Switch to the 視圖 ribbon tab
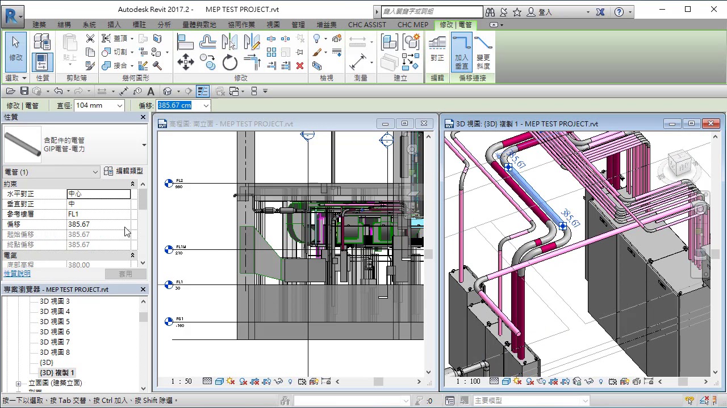The image size is (727, 408). pyautogui.click(x=273, y=24)
